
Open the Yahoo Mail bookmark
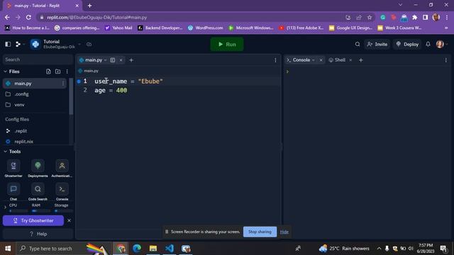click(118, 28)
